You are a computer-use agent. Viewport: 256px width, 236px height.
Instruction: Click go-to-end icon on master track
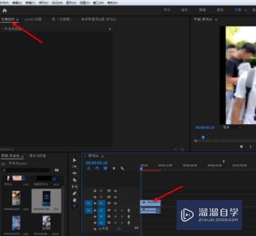coord(136,228)
